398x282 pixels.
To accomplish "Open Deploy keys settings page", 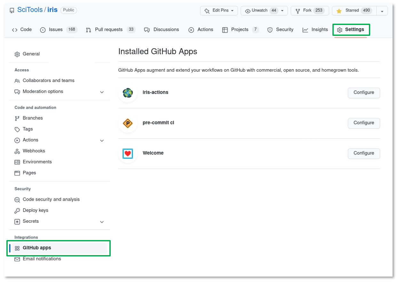I will point(35,211).
